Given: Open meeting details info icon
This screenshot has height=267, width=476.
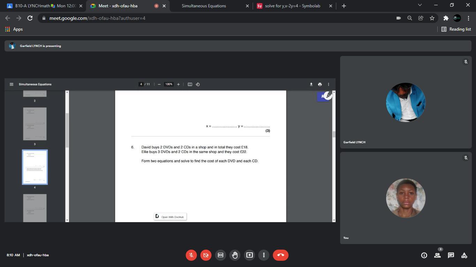Looking at the screenshot, I should pos(424,255).
